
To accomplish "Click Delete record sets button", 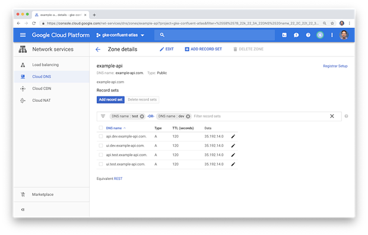I will (142, 99).
